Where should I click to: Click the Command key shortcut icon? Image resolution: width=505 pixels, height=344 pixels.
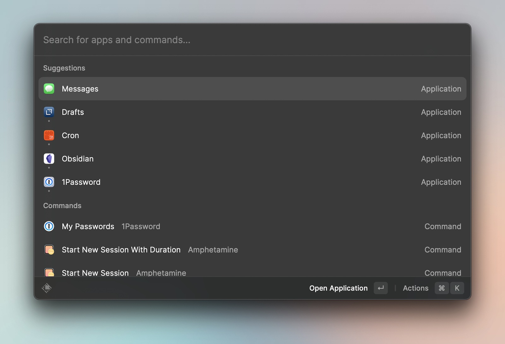pos(442,288)
